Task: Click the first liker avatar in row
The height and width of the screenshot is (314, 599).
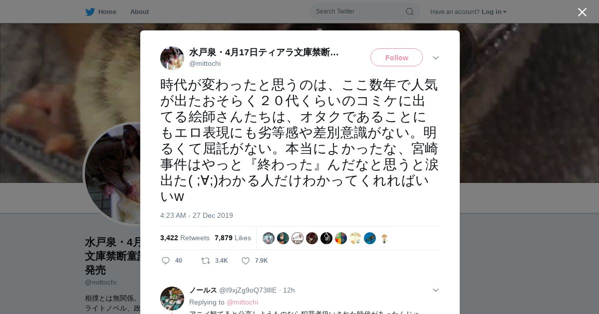Action: [x=269, y=238]
